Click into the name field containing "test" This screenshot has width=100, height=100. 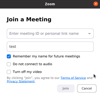(x=50, y=47)
